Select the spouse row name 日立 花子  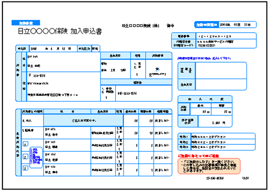tap(52, 135)
